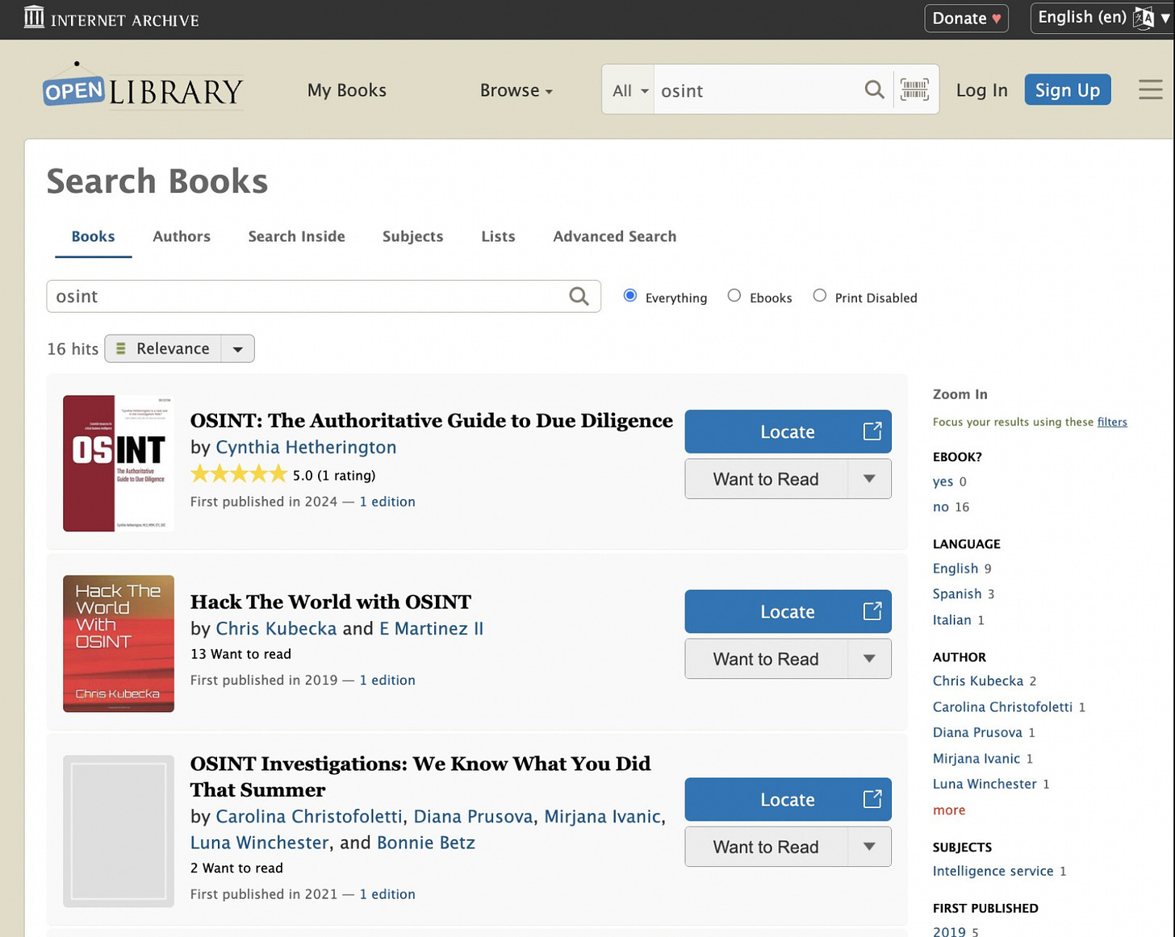
Task: Open the Browse dropdown menu
Action: coord(516,90)
